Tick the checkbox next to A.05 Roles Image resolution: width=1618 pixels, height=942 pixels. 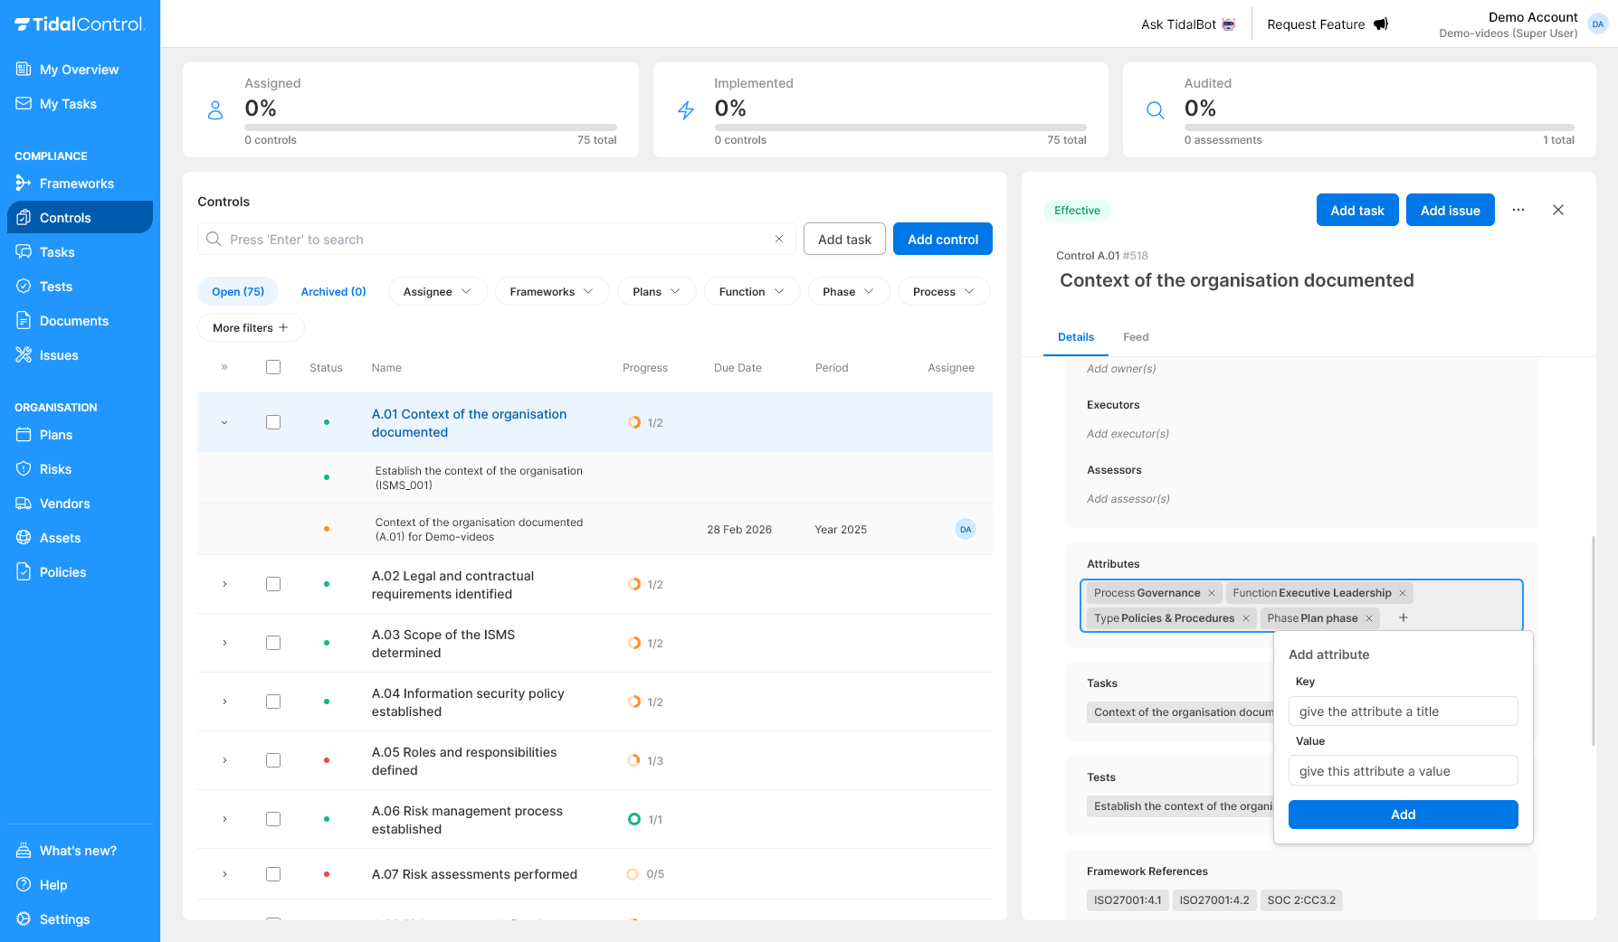pos(273,760)
